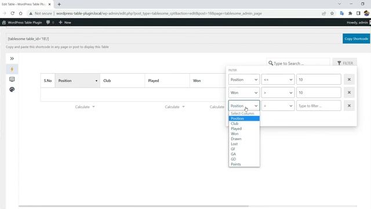Select GA in the dropdown list
The height and width of the screenshot is (209, 371).
point(244,154)
